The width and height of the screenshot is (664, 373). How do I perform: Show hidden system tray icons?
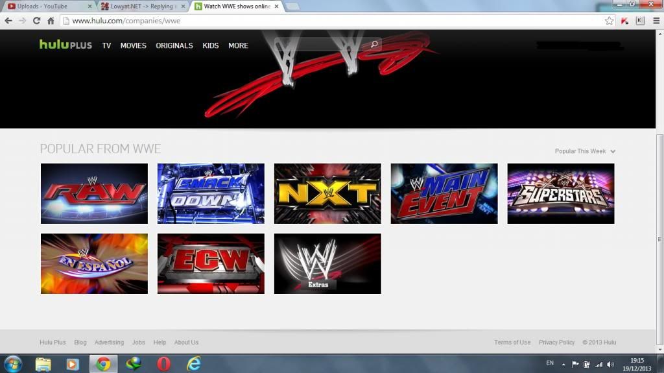point(563,364)
